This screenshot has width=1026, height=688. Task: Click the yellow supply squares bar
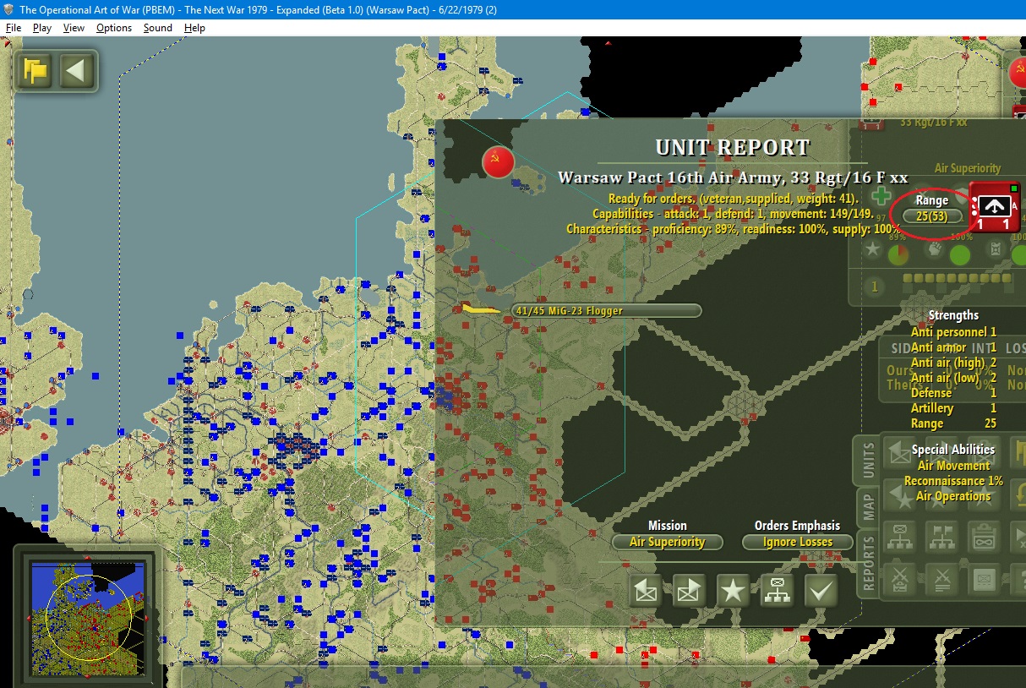point(957,278)
